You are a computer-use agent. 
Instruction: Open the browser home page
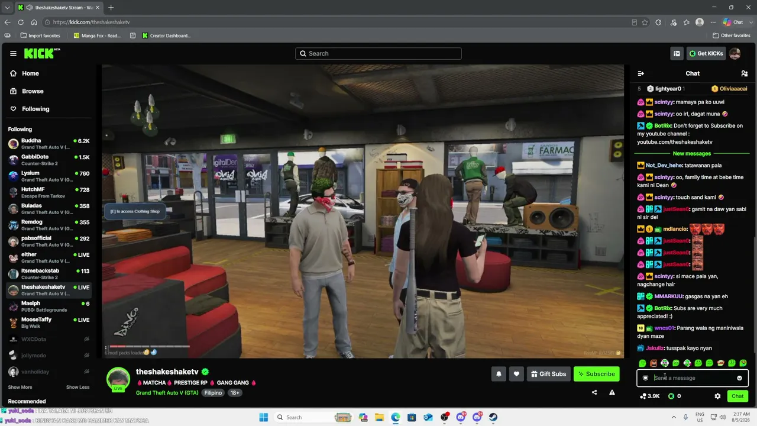(34, 22)
